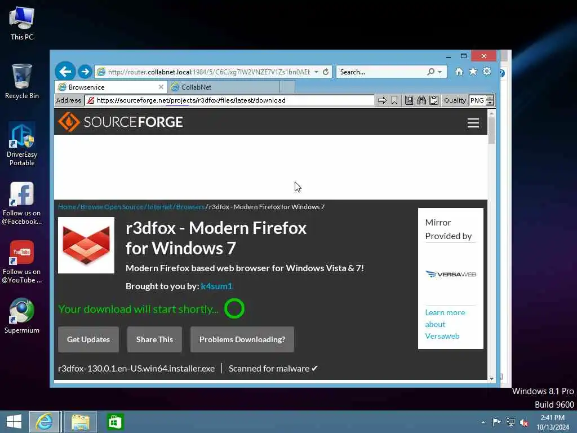Click the magnifier search icon
Image resolution: width=577 pixels, height=433 pixels.
(430, 72)
